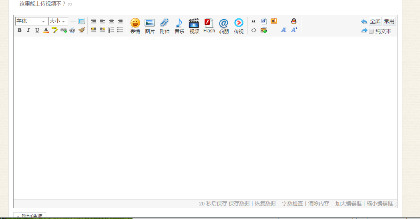The image size is (420, 219).
Task: Insert a QQ penguin contact icon
Action: [x=293, y=21]
